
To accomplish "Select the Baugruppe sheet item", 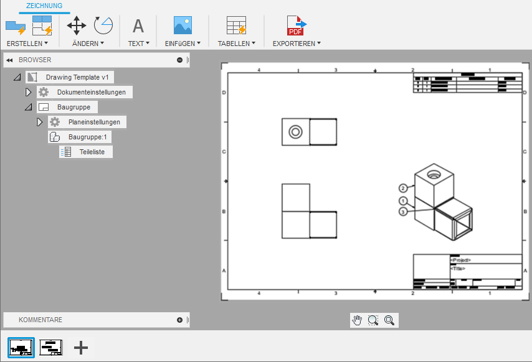I will pyautogui.click(x=74, y=107).
